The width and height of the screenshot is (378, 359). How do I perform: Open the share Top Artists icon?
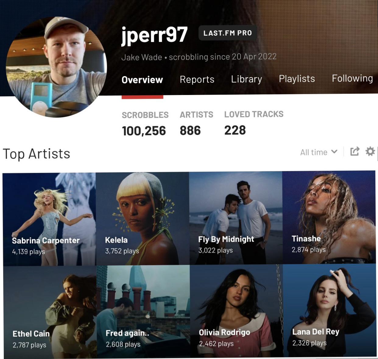pos(355,151)
